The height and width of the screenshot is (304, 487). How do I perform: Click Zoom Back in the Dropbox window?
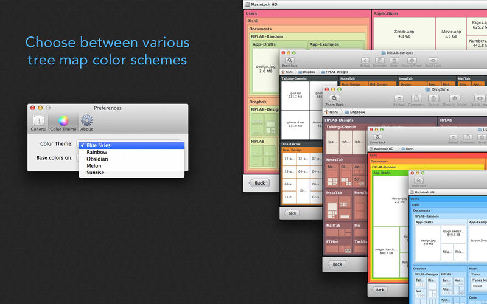click(x=334, y=101)
